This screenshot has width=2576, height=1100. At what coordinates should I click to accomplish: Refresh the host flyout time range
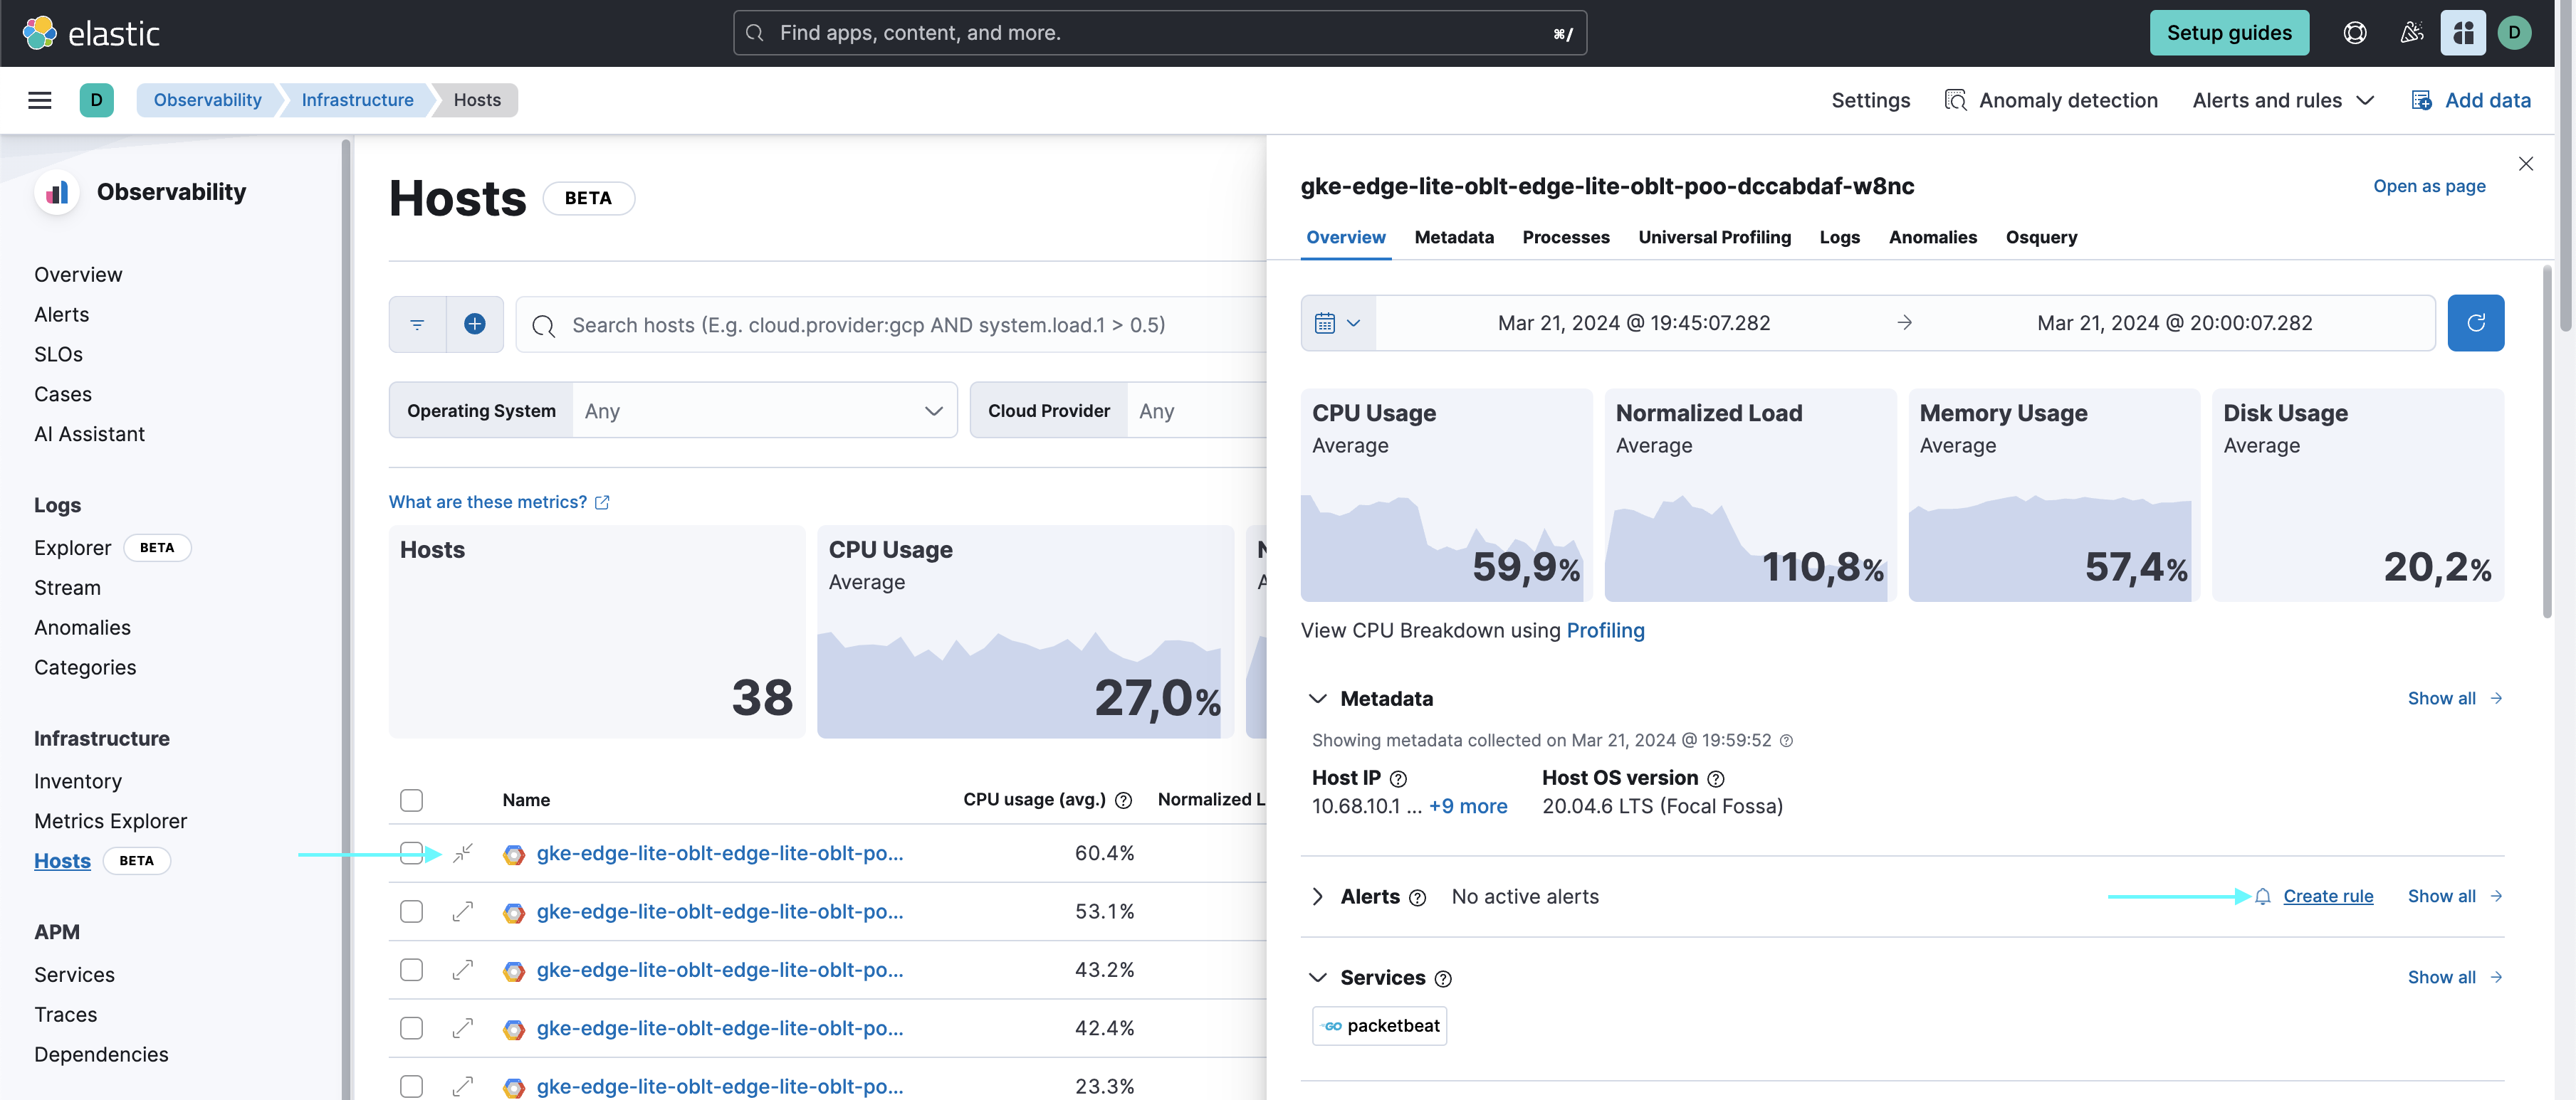2475,323
